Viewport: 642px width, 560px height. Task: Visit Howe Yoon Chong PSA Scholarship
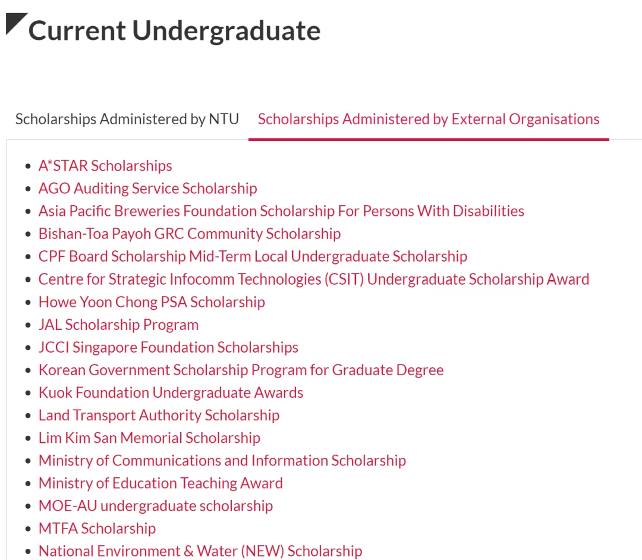point(152,302)
